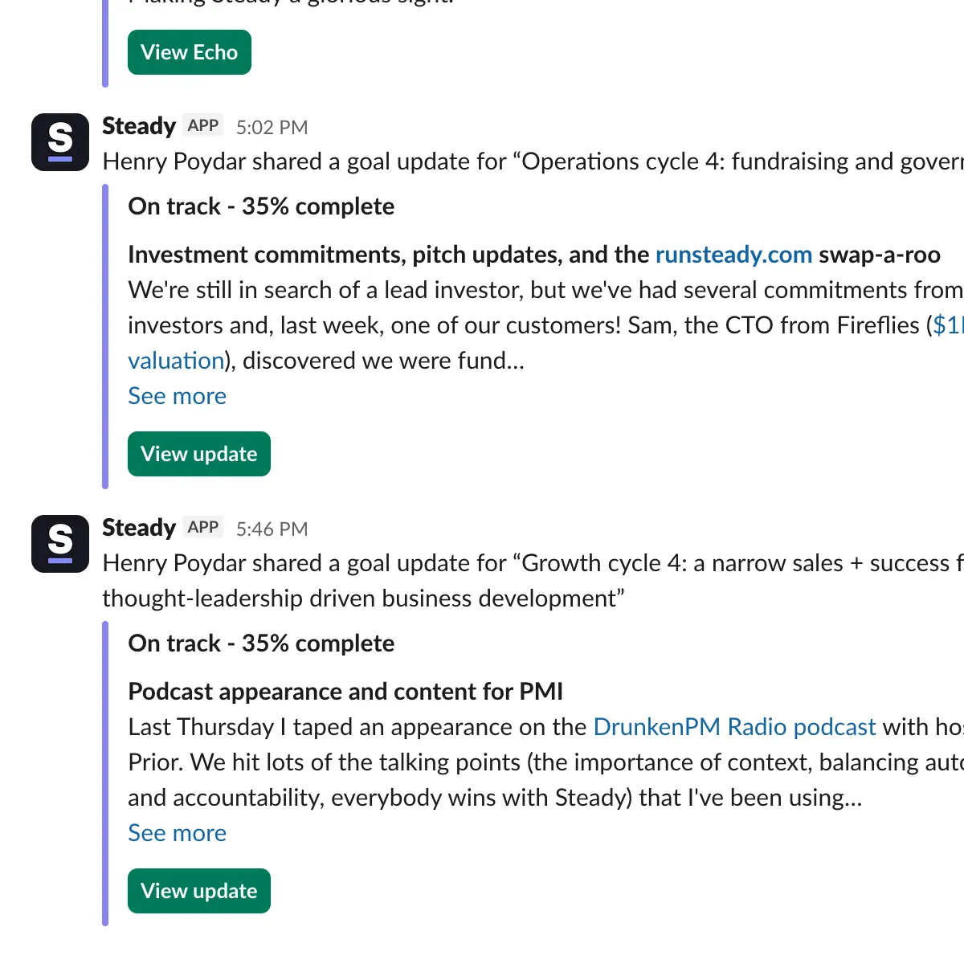This screenshot has width=964, height=964.
Task: Click the APP badge beside Steady in second message
Action: tap(203, 527)
